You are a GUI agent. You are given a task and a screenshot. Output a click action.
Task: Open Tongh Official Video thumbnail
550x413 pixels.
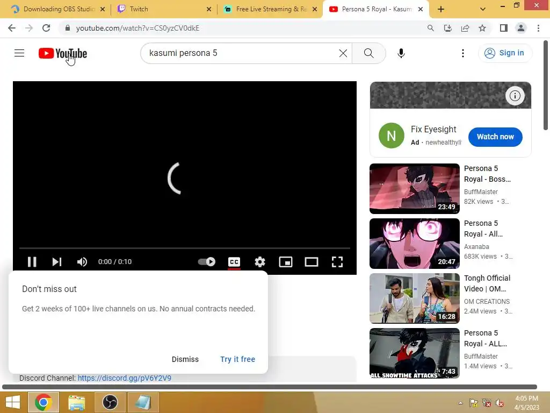coord(414,298)
